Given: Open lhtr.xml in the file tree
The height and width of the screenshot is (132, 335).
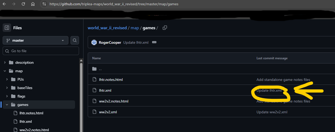Looking at the screenshot, I should pyautogui.click(x=26, y=121).
